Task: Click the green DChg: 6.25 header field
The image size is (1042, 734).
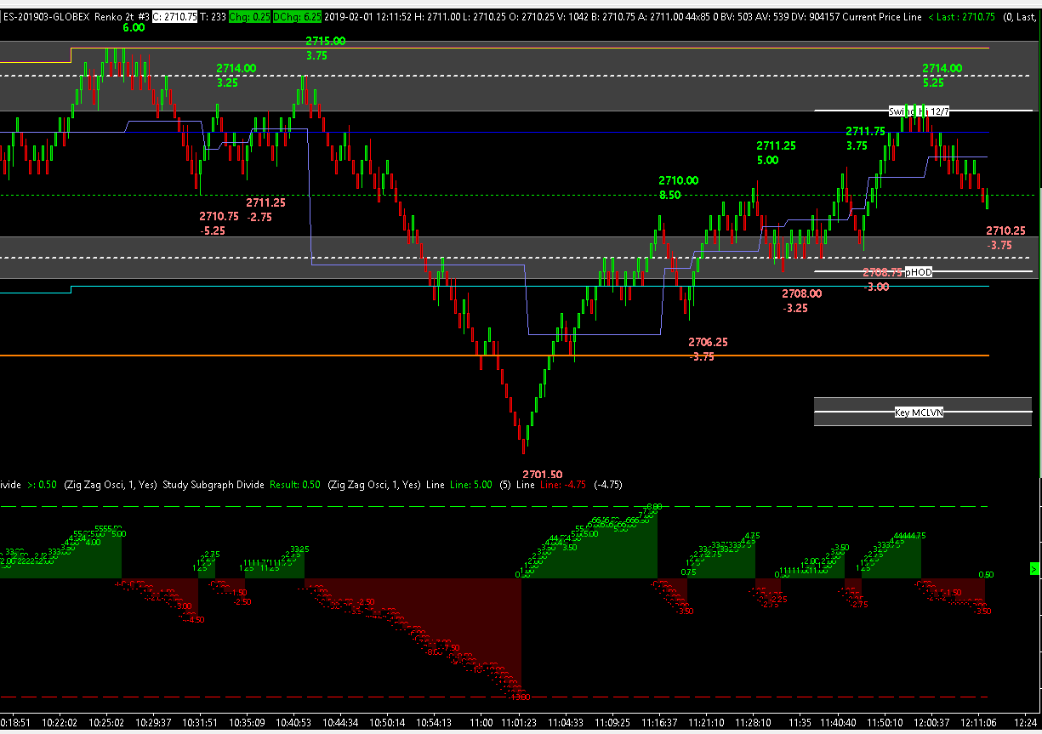Action: point(298,17)
